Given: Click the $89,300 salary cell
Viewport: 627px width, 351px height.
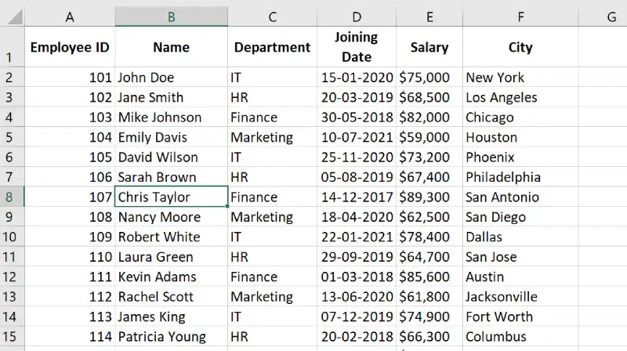Looking at the screenshot, I should (x=429, y=197).
